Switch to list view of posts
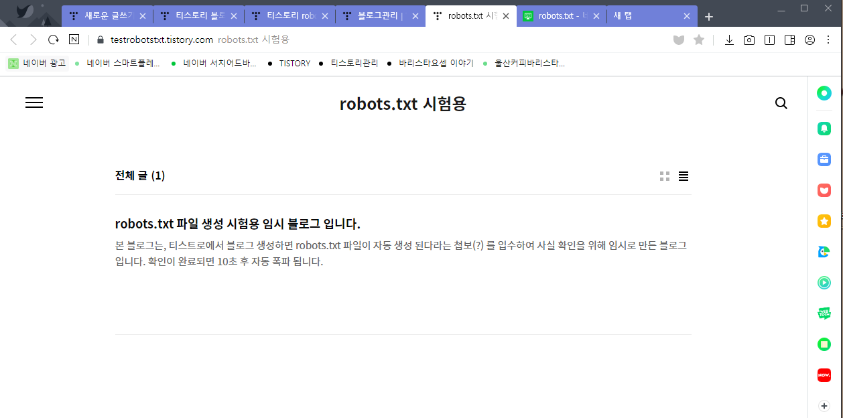843x418 pixels. [x=684, y=176]
